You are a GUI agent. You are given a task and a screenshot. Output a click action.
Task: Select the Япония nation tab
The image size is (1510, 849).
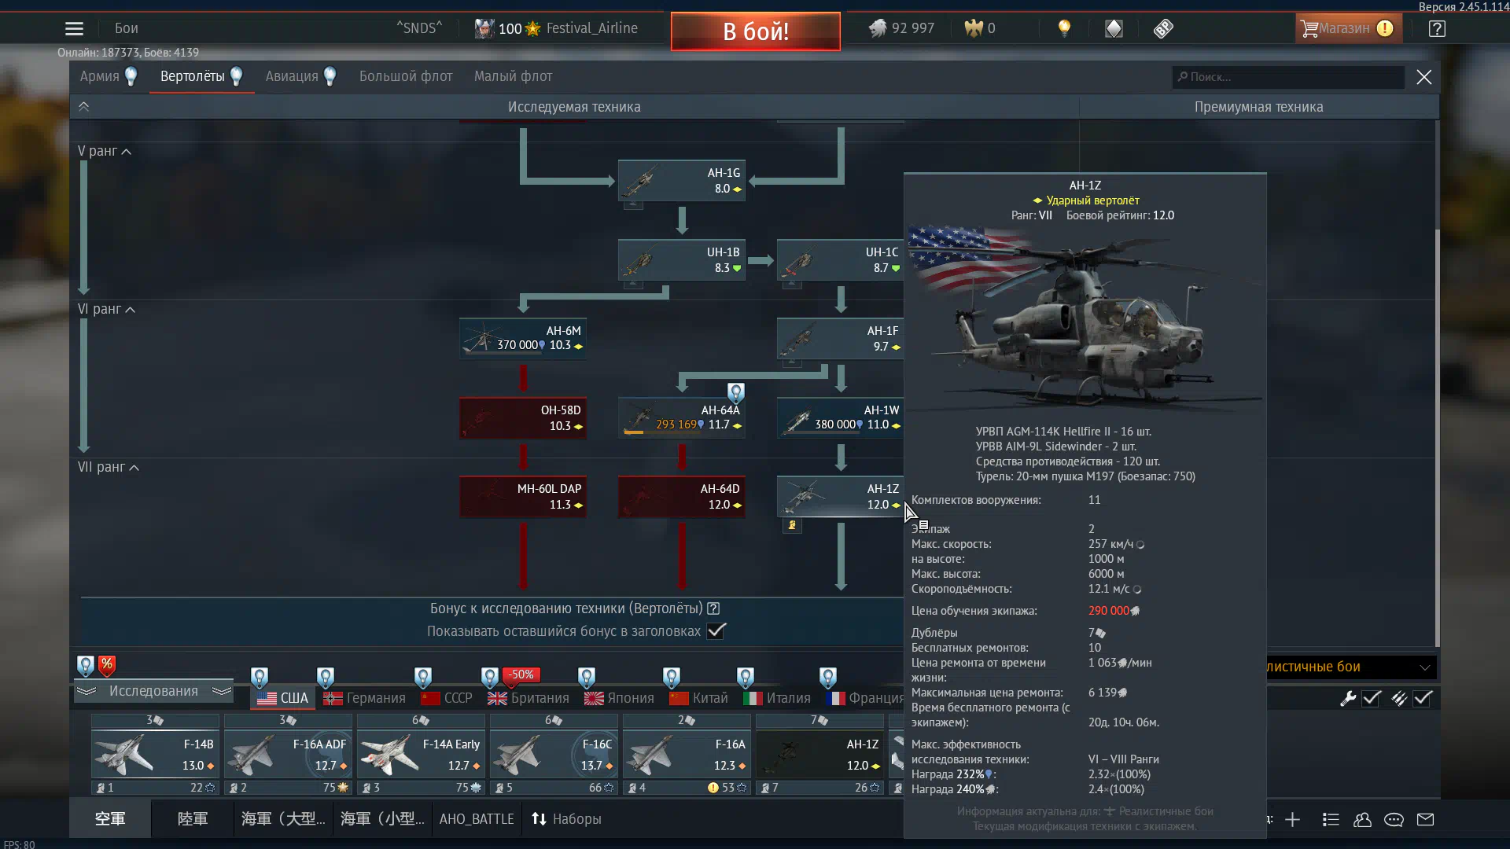click(619, 698)
